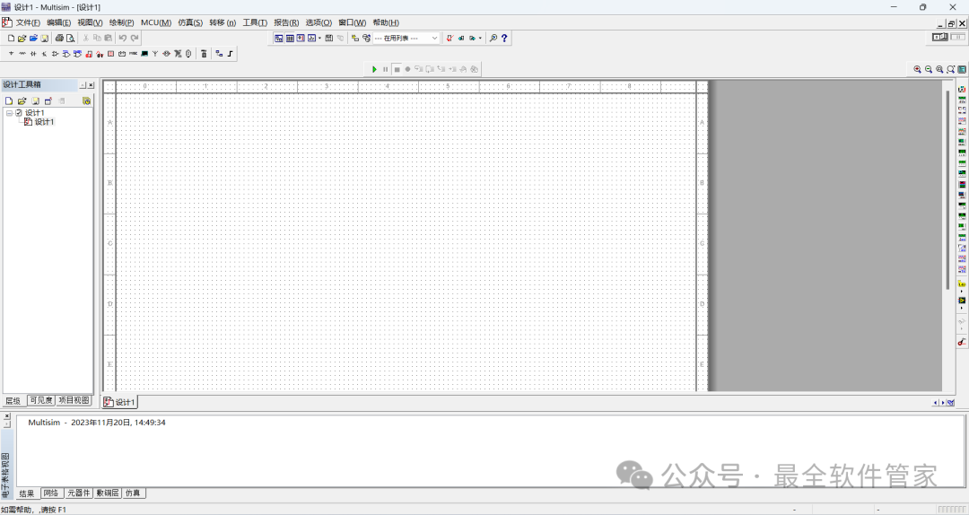Switch to the 可见度 tab
The height and width of the screenshot is (515, 969).
click(x=40, y=401)
